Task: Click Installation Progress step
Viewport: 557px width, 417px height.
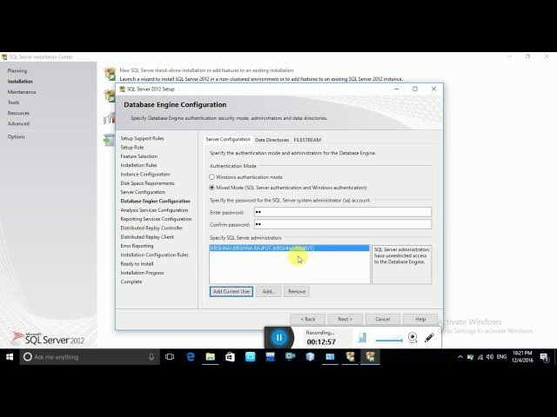Action: tap(142, 273)
